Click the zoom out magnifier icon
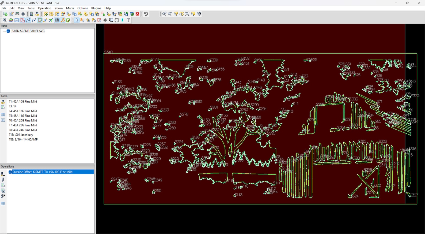 point(170,14)
